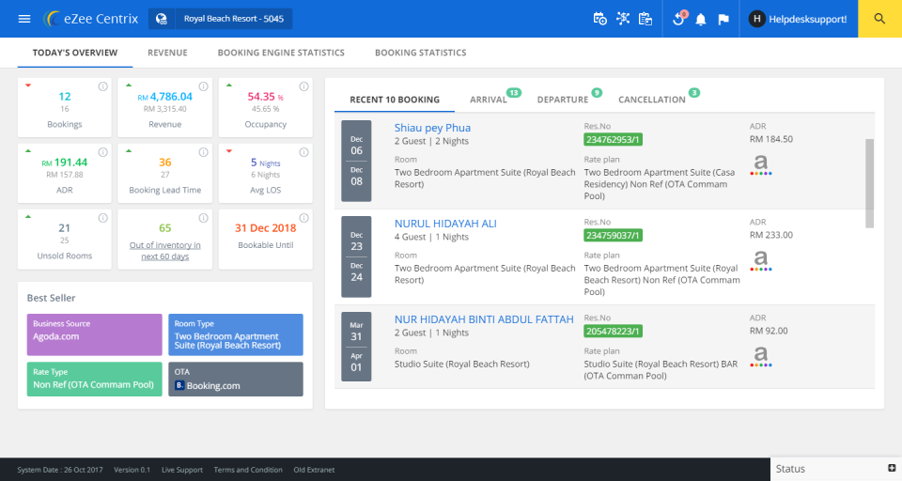902x481 pixels.
Task: Open the Booking Statistics tab
Action: (x=421, y=53)
